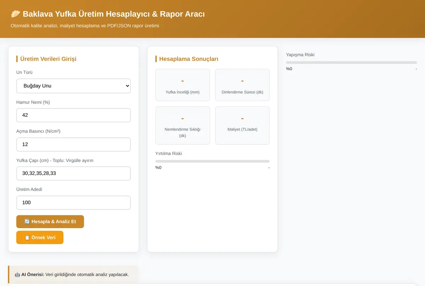425x286 pixels.
Task: Click the Yırtılma Riski progress bar
Action: point(212,161)
